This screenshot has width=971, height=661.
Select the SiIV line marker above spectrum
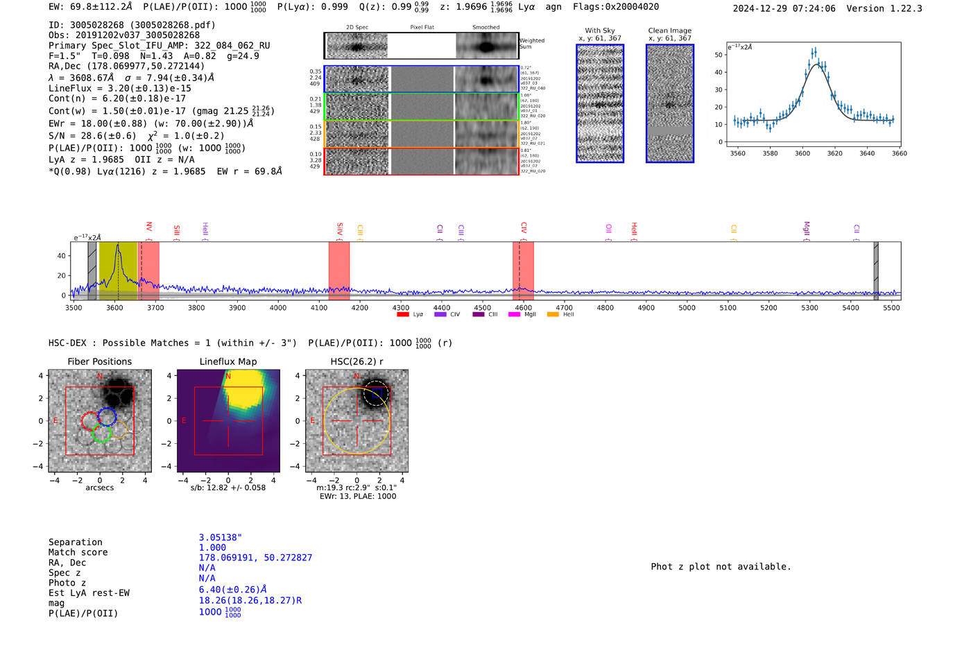(340, 231)
